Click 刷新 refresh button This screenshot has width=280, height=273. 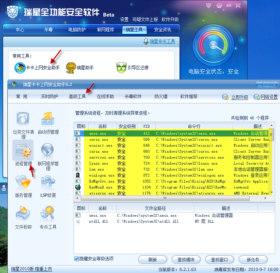pyautogui.click(x=153, y=260)
